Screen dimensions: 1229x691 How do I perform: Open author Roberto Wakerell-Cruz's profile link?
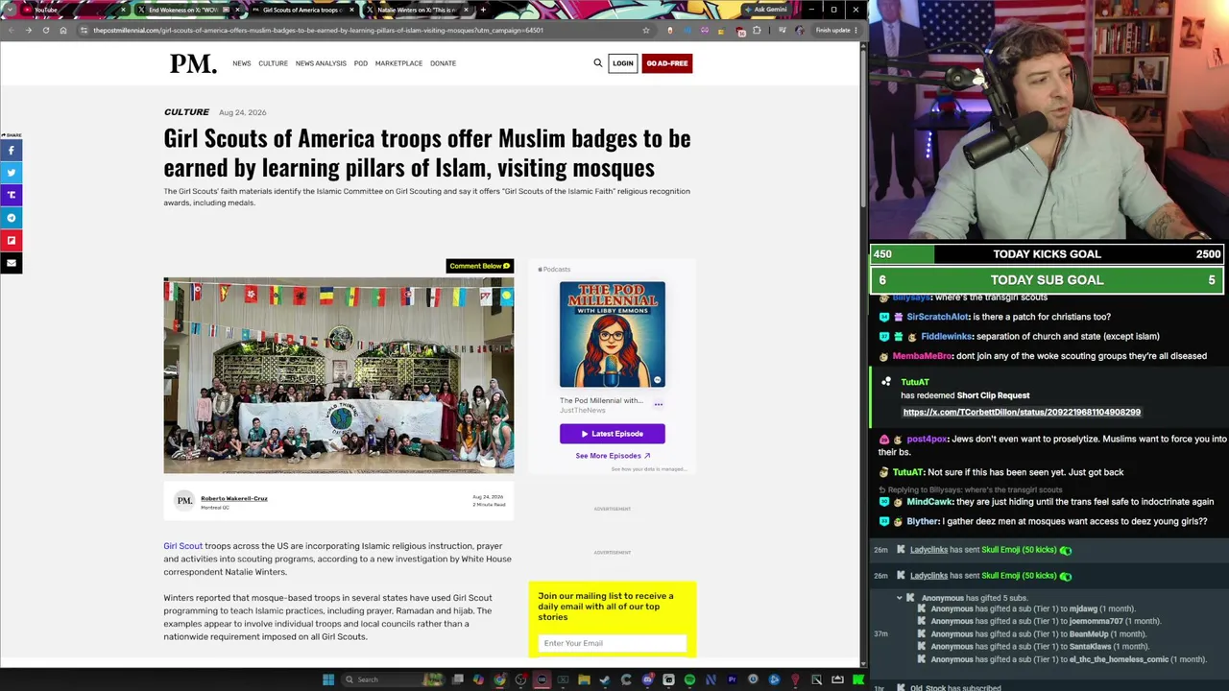(x=234, y=498)
